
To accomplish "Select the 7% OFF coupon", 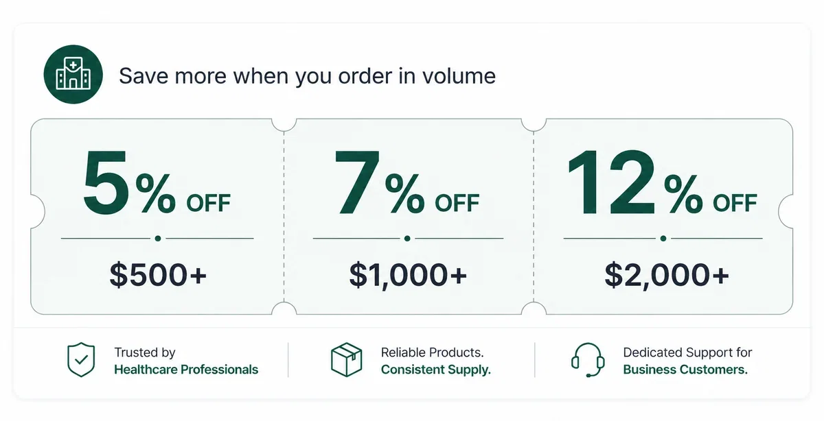I will 409,217.
